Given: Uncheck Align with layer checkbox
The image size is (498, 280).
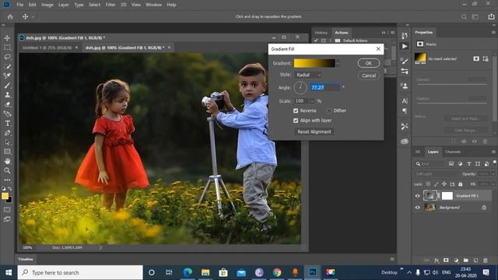Looking at the screenshot, I should 296,121.
